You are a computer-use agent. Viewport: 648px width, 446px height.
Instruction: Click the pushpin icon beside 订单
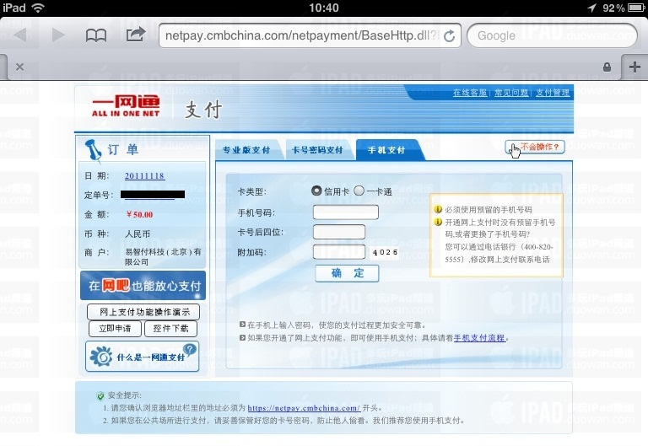[93, 150]
